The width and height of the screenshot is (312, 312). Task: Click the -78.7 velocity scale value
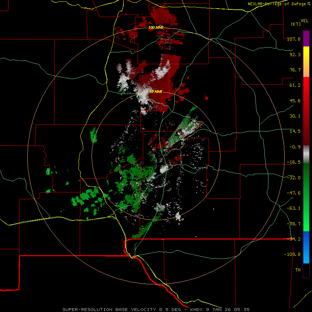[x=294, y=224]
